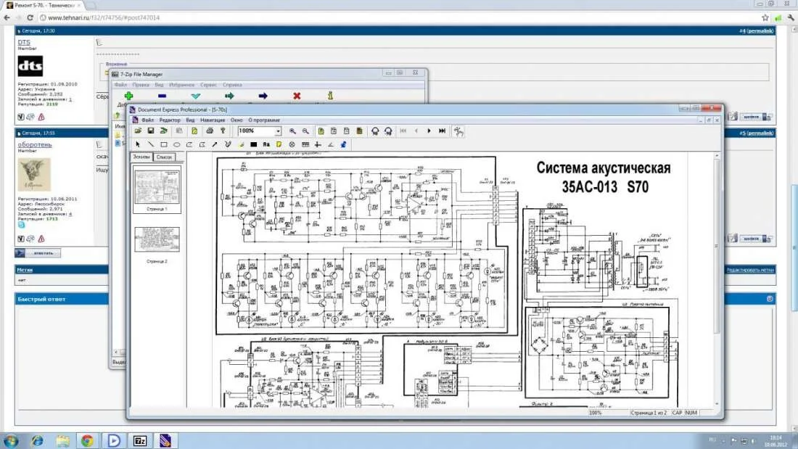Click the green plus Add icon in 7-Zip

[x=128, y=96]
